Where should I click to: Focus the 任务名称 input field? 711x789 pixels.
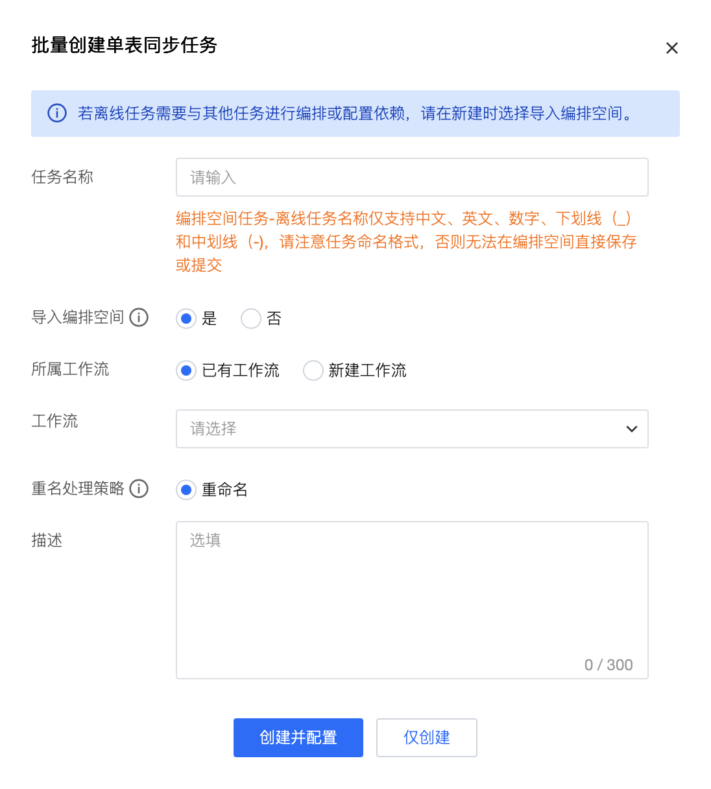[x=412, y=177]
